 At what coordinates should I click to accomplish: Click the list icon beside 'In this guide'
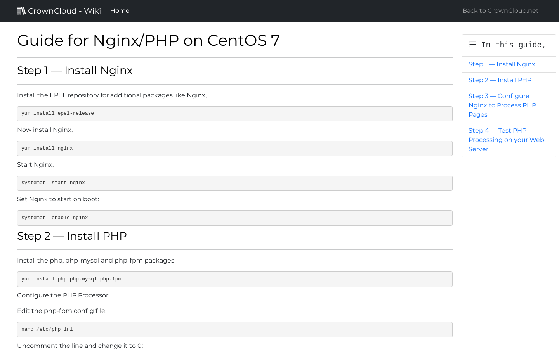tap(472, 45)
